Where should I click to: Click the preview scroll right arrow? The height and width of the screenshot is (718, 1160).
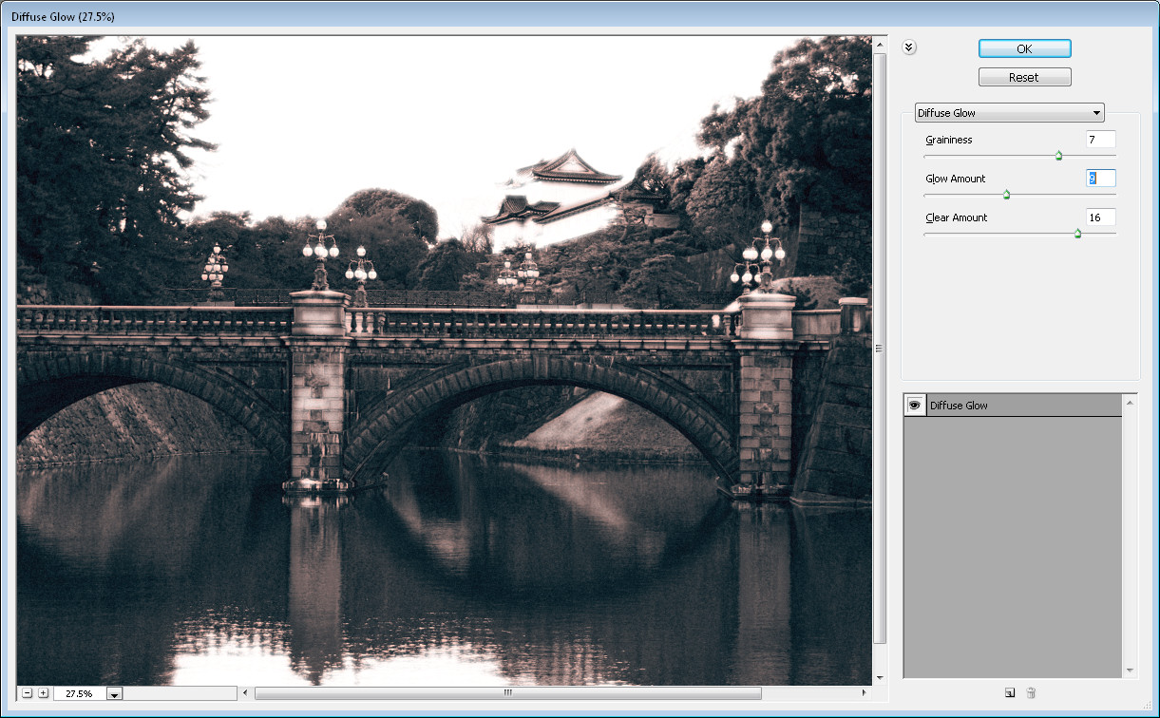(x=864, y=693)
